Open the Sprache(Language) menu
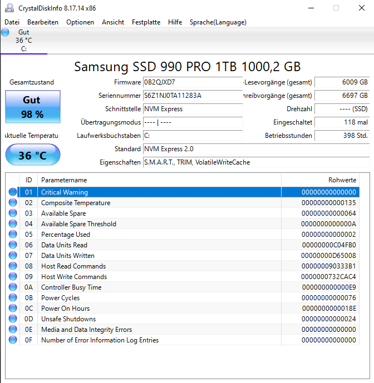 218,22
